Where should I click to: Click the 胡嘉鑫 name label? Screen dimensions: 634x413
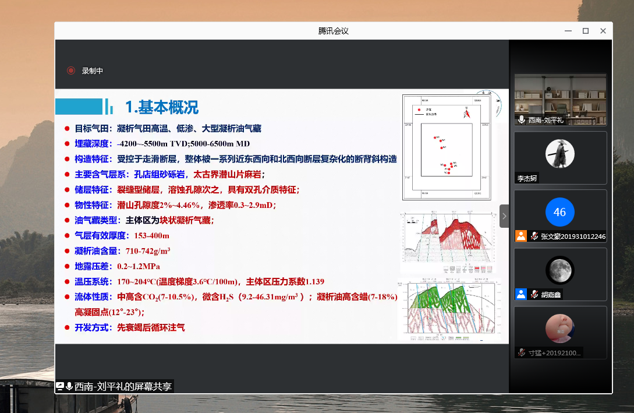(x=551, y=295)
